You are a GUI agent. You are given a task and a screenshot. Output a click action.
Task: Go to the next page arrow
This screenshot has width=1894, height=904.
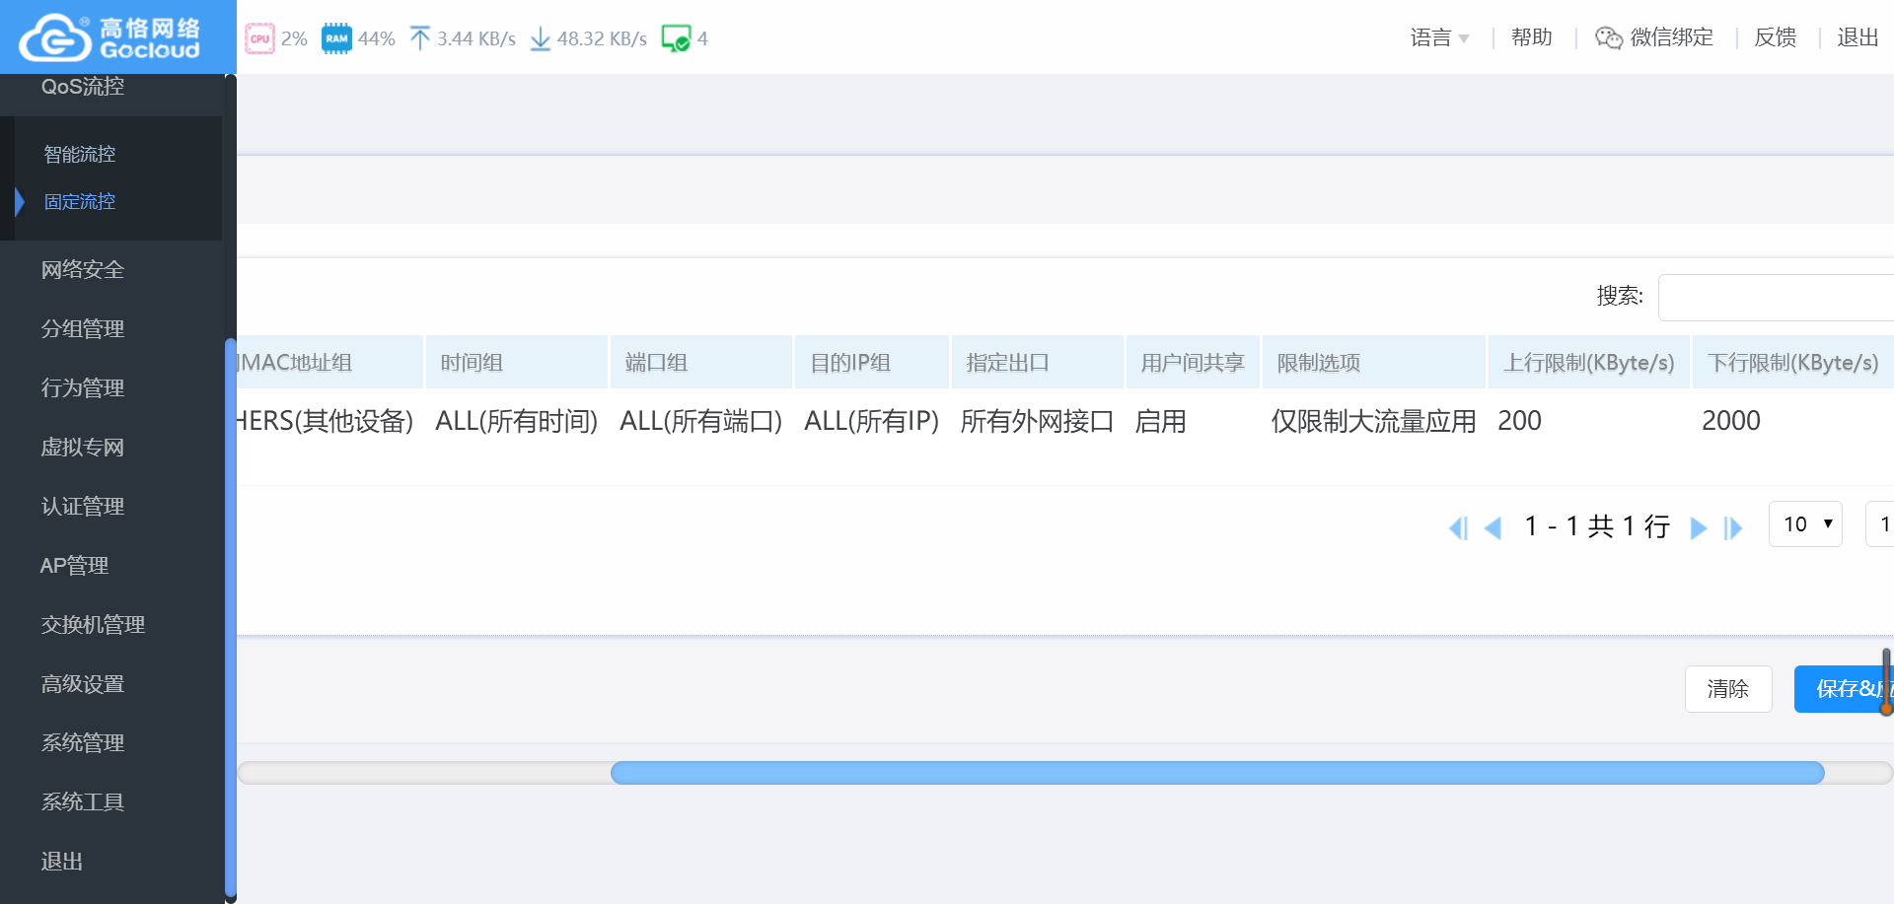pos(1698,527)
